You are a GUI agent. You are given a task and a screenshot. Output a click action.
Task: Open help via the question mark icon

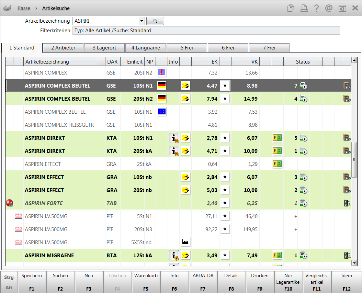pos(316,8)
